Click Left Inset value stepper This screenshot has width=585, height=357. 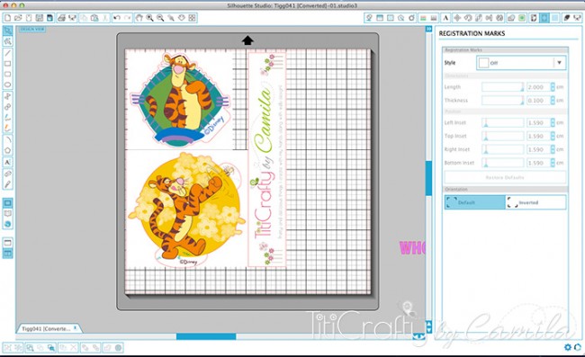click(x=553, y=122)
